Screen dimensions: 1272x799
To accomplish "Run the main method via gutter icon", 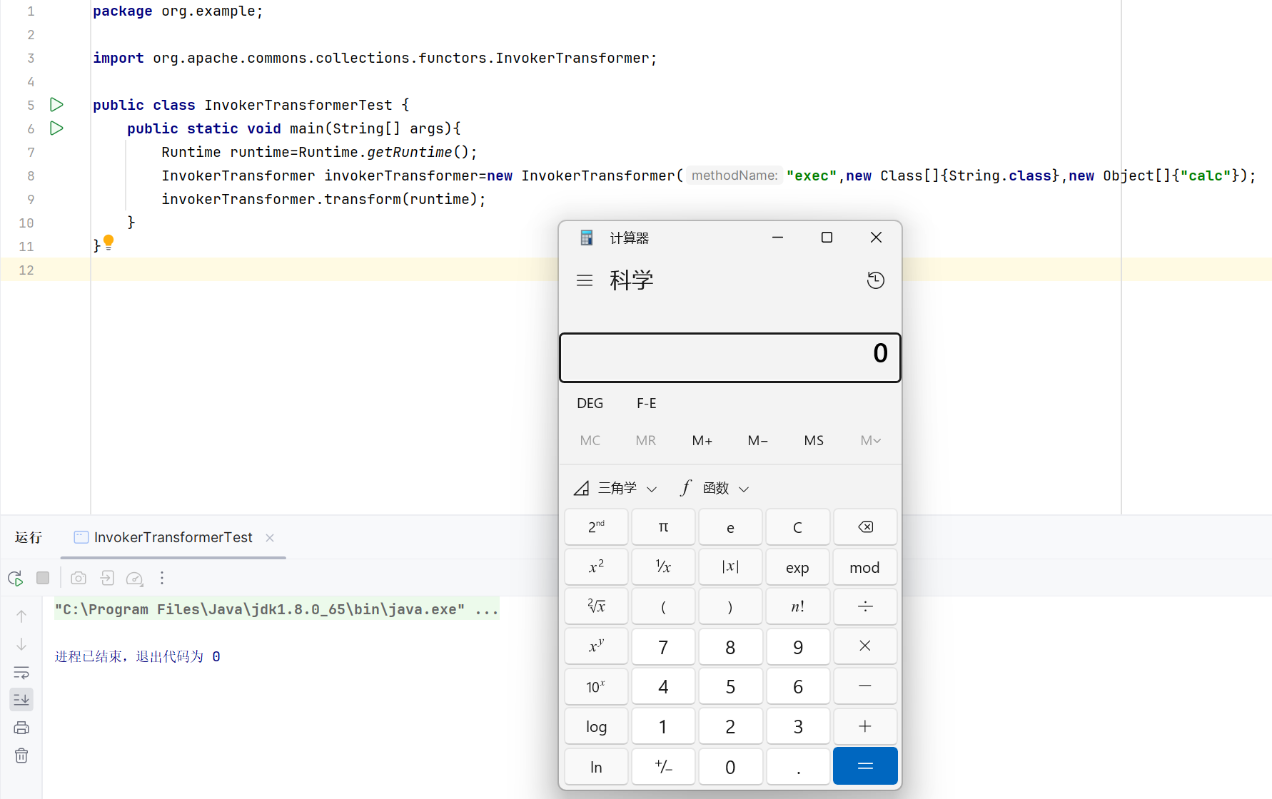I will [56, 128].
